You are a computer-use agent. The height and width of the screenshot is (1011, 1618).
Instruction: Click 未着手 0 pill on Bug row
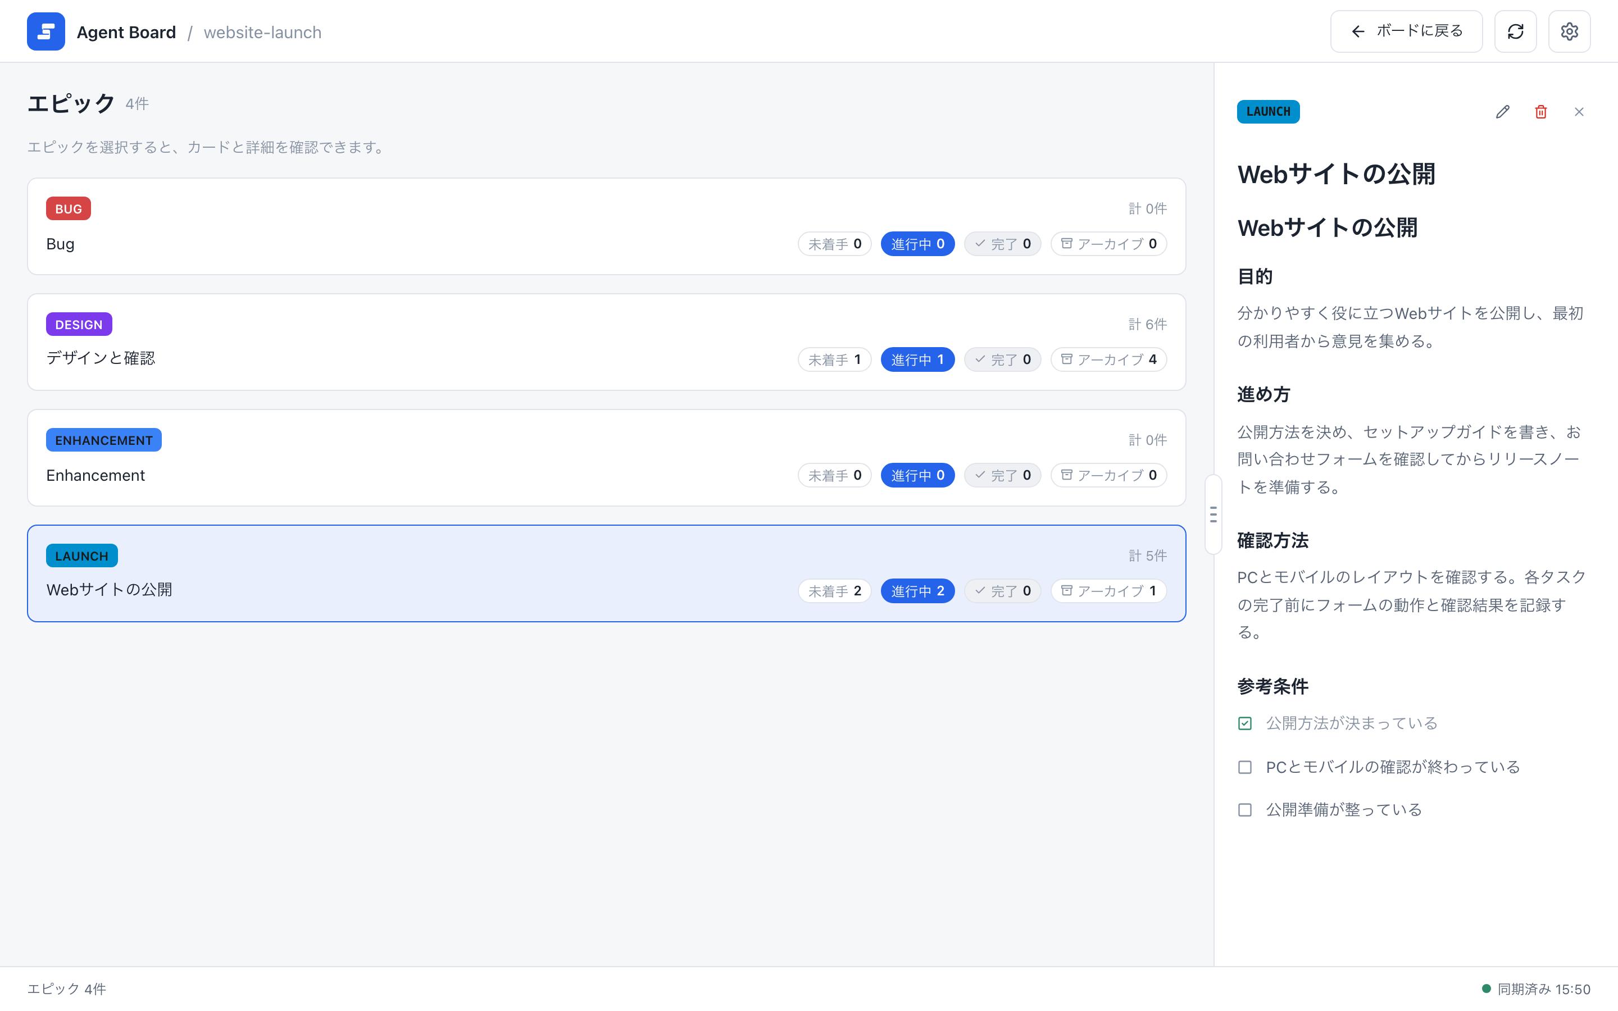click(834, 244)
